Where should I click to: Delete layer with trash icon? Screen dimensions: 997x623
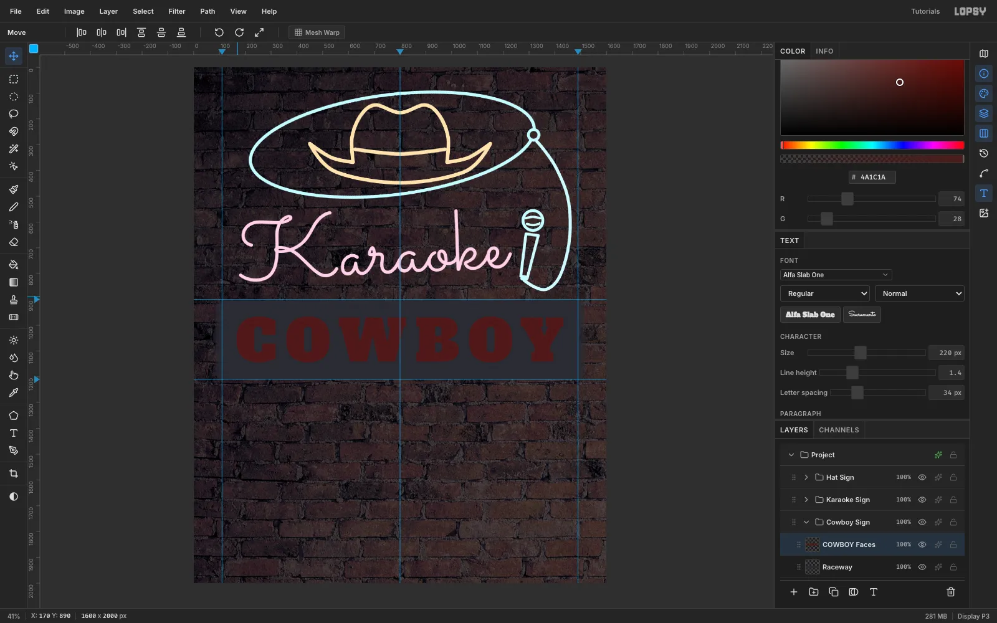click(x=951, y=592)
